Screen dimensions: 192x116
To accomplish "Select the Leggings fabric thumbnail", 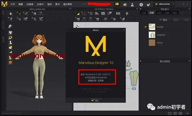I will tap(152, 35).
